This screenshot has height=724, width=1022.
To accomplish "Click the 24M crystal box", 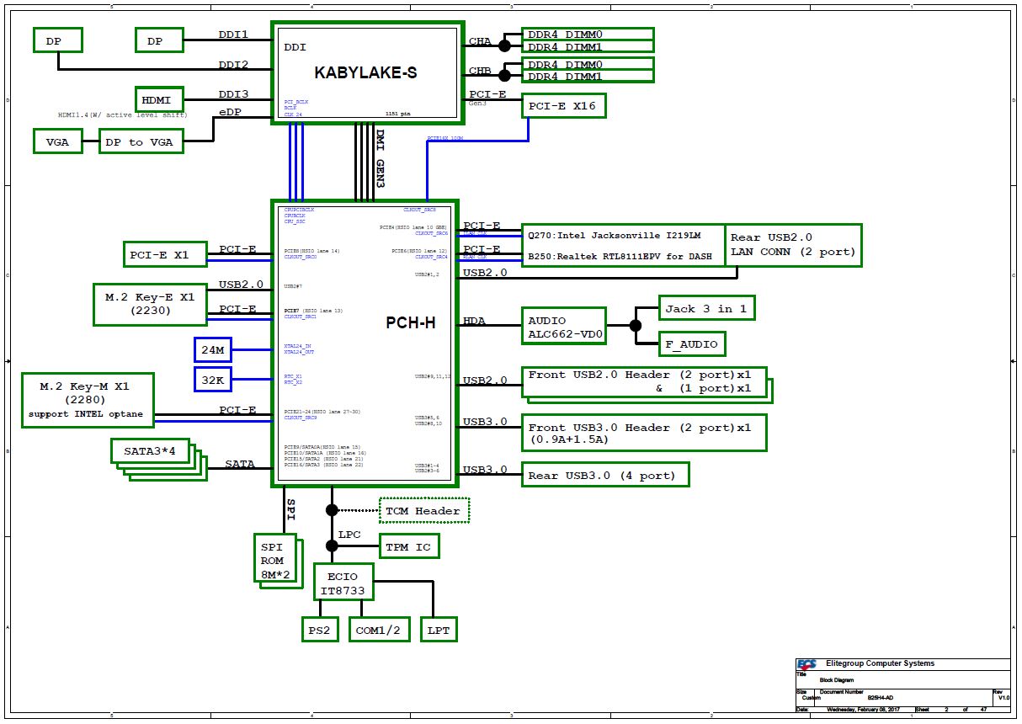I will [212, 349].
